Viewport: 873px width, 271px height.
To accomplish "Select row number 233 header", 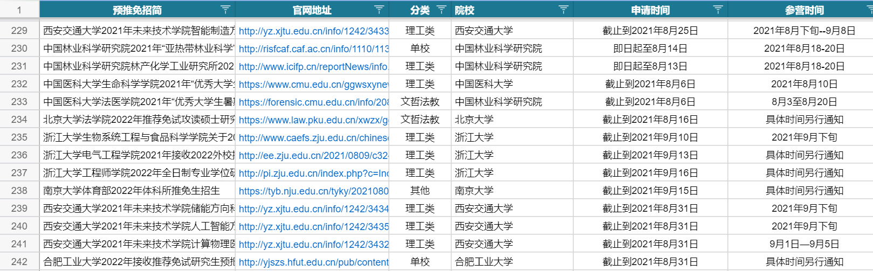I will 19,102.
